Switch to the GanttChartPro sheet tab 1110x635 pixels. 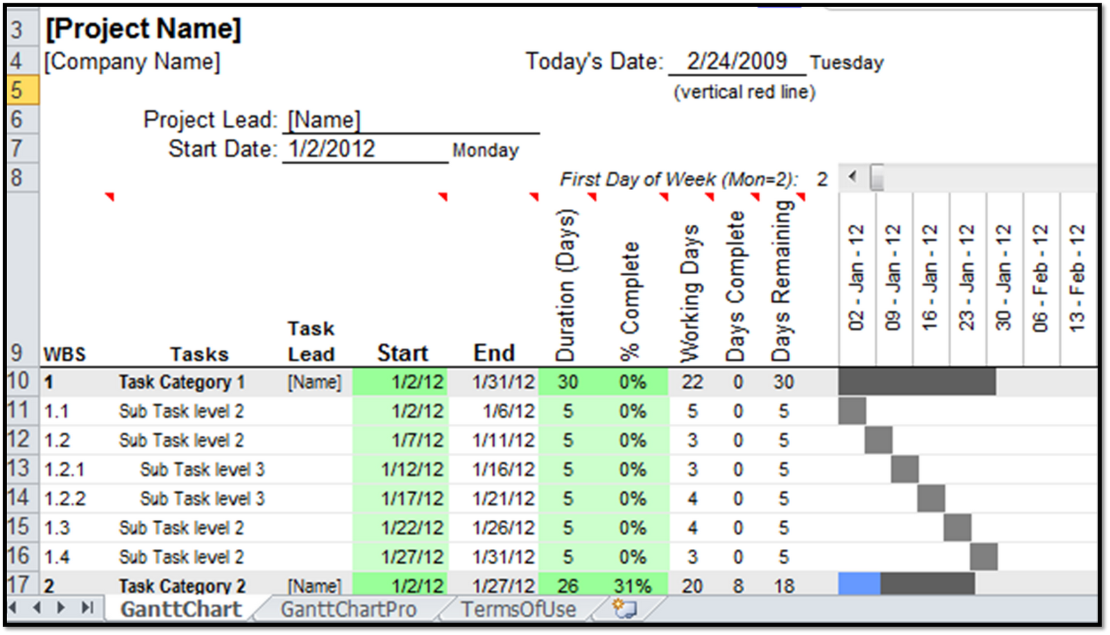(x=348, y=608)
